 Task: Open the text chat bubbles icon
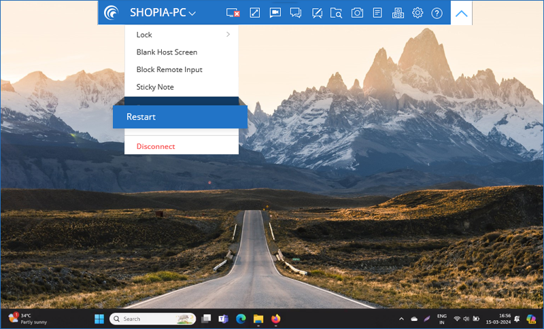[x=296, y=13]
